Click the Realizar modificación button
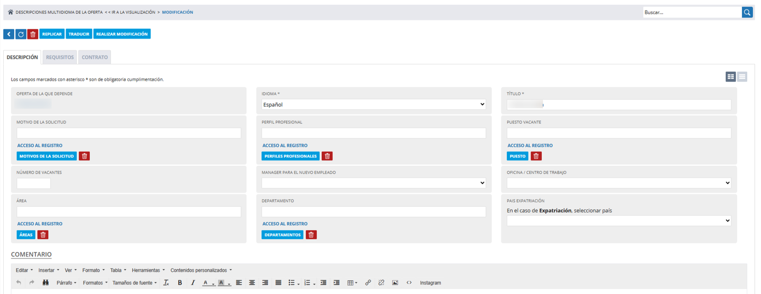This screenshot has width=761, height=294. pos(122,34)
